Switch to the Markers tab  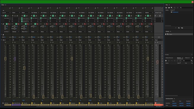click(x=179, y=58)
